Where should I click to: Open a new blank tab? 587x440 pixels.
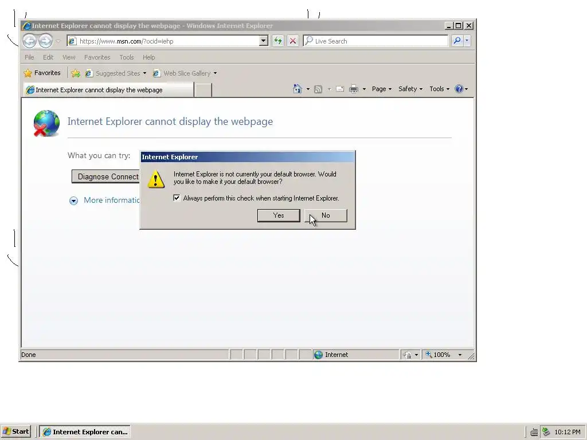204,90
